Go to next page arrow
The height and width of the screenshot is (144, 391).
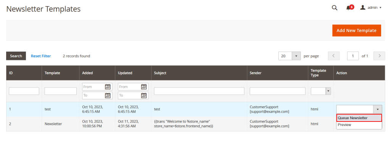point(379,56)
